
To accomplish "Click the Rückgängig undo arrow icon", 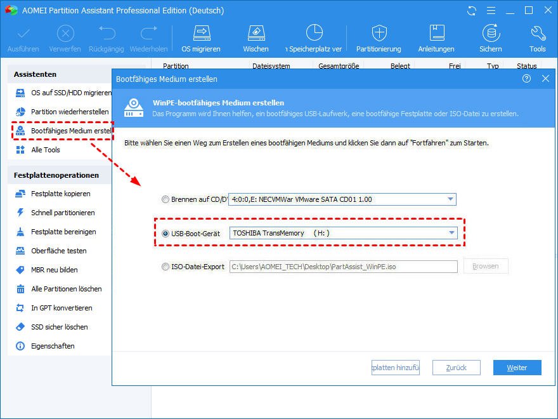I will tap(107, 33).
